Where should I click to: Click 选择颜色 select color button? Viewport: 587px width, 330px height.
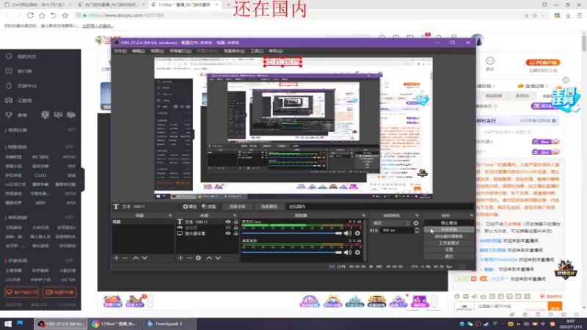click(x=269, y=207)
